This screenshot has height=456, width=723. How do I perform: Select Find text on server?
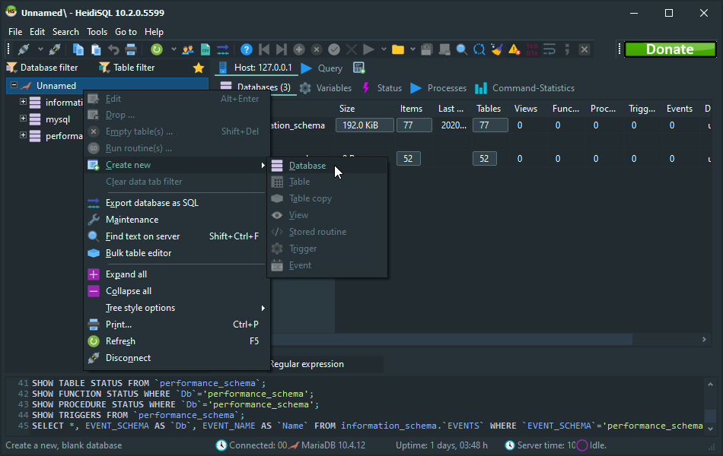[x=177, y=236]
